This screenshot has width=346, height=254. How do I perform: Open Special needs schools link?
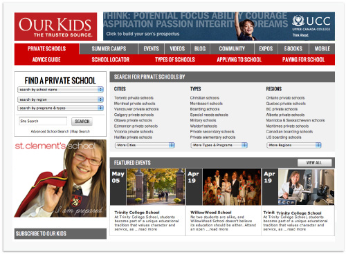click(x=209, y=115)
